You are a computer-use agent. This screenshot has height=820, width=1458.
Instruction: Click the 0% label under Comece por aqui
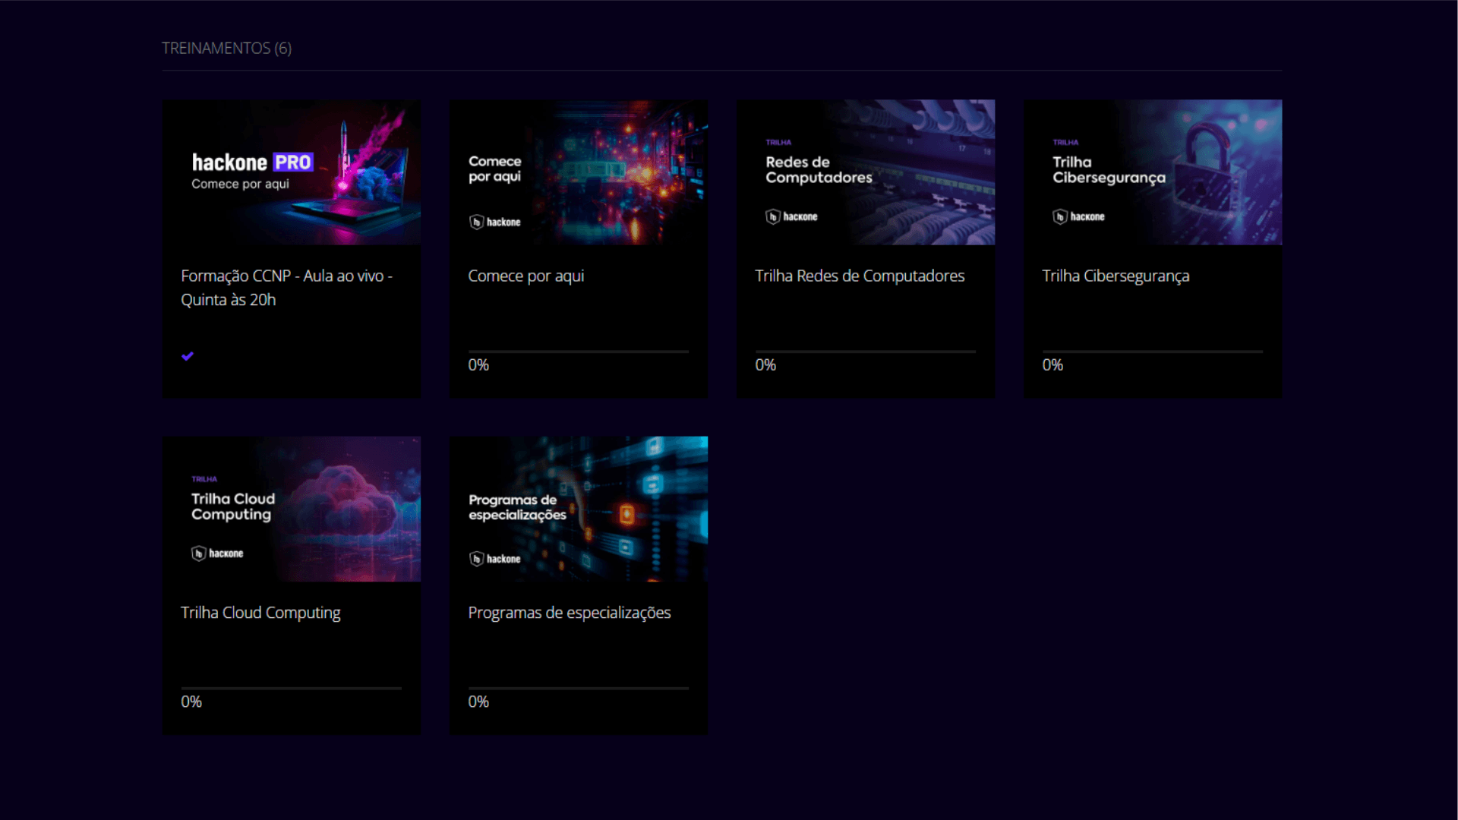[478, 365]
